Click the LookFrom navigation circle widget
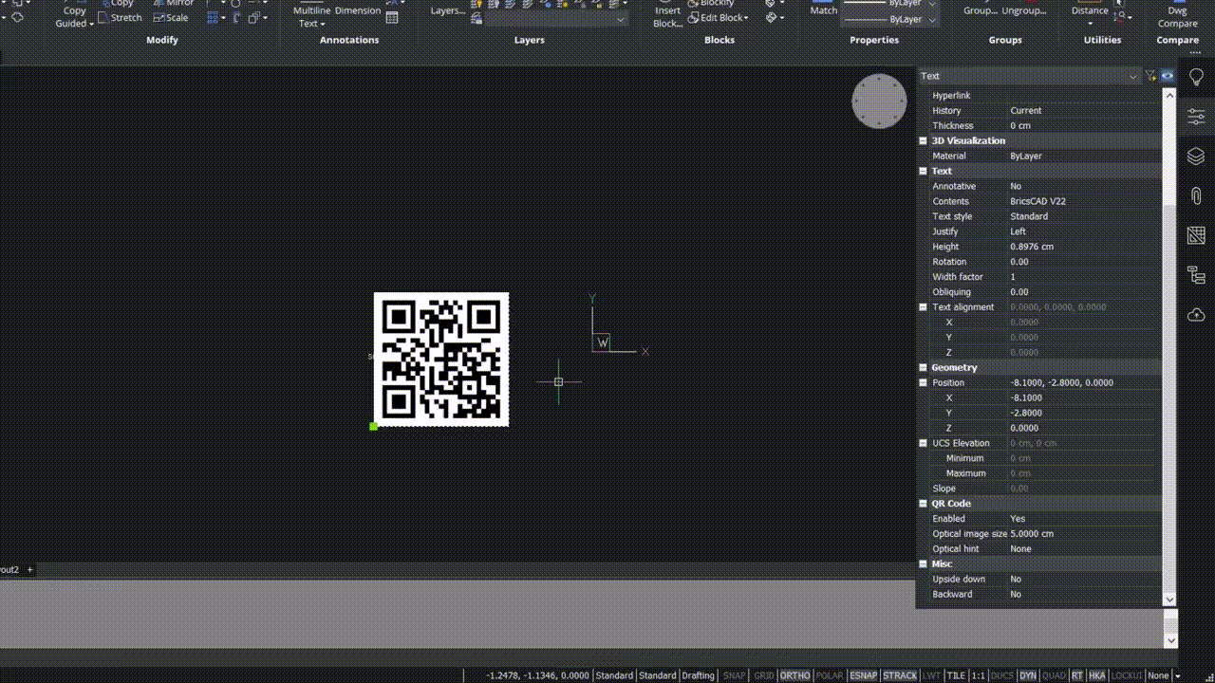Image resolution: width=1215 pixels, height=683 pixels. tap(879, 101)
